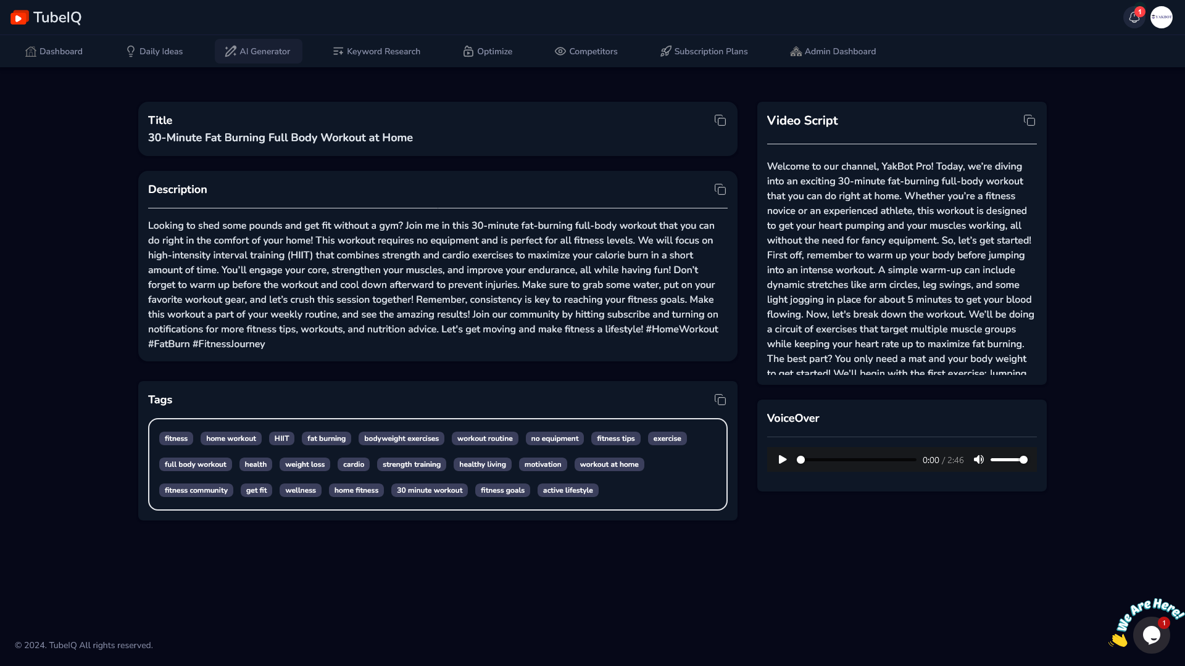
Task: Open the Daily Ideas tab
Action: [154, 51]
